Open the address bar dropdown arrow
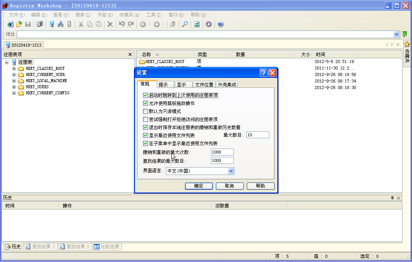412x262 pixels. 396,34
